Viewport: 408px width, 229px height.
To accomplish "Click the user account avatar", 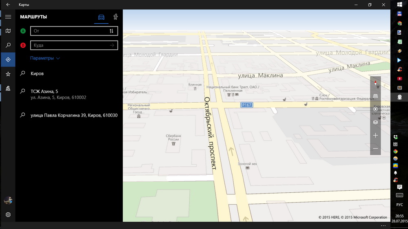I will pyautogui.click(x=8, y=200).
